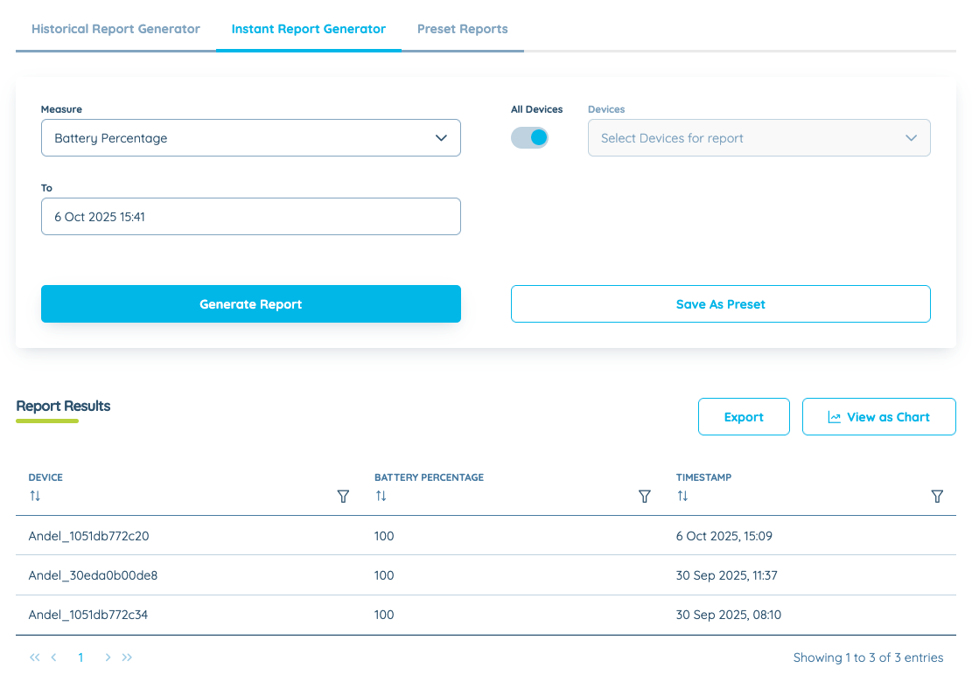This screenshot has height=682, width=972.
Task: Select the Instant Report Generator tab
Action: point(308,29)
